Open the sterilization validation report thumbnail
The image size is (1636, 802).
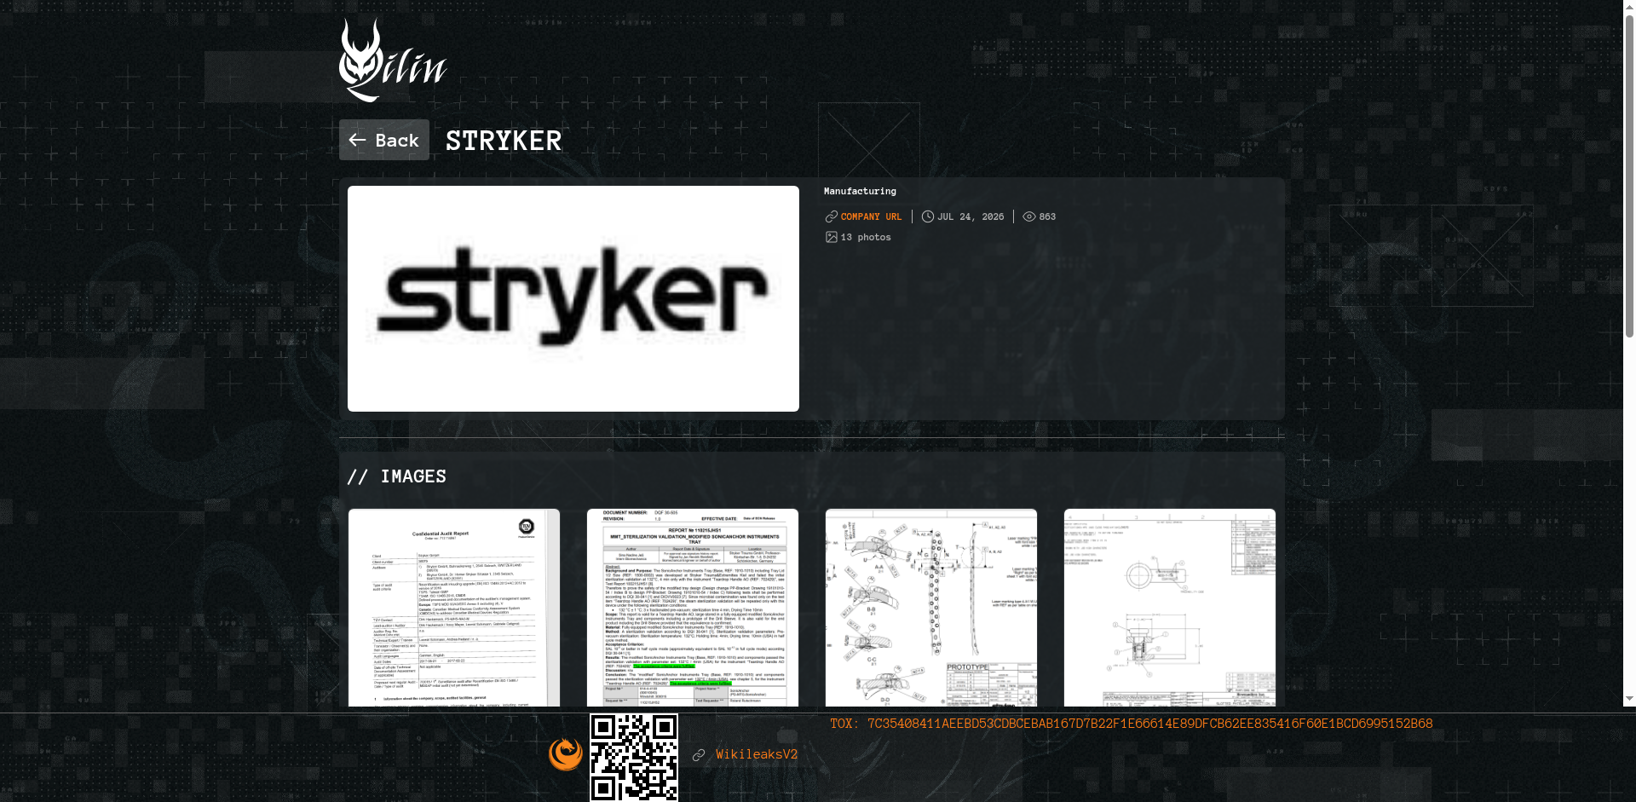click(693, 608)
